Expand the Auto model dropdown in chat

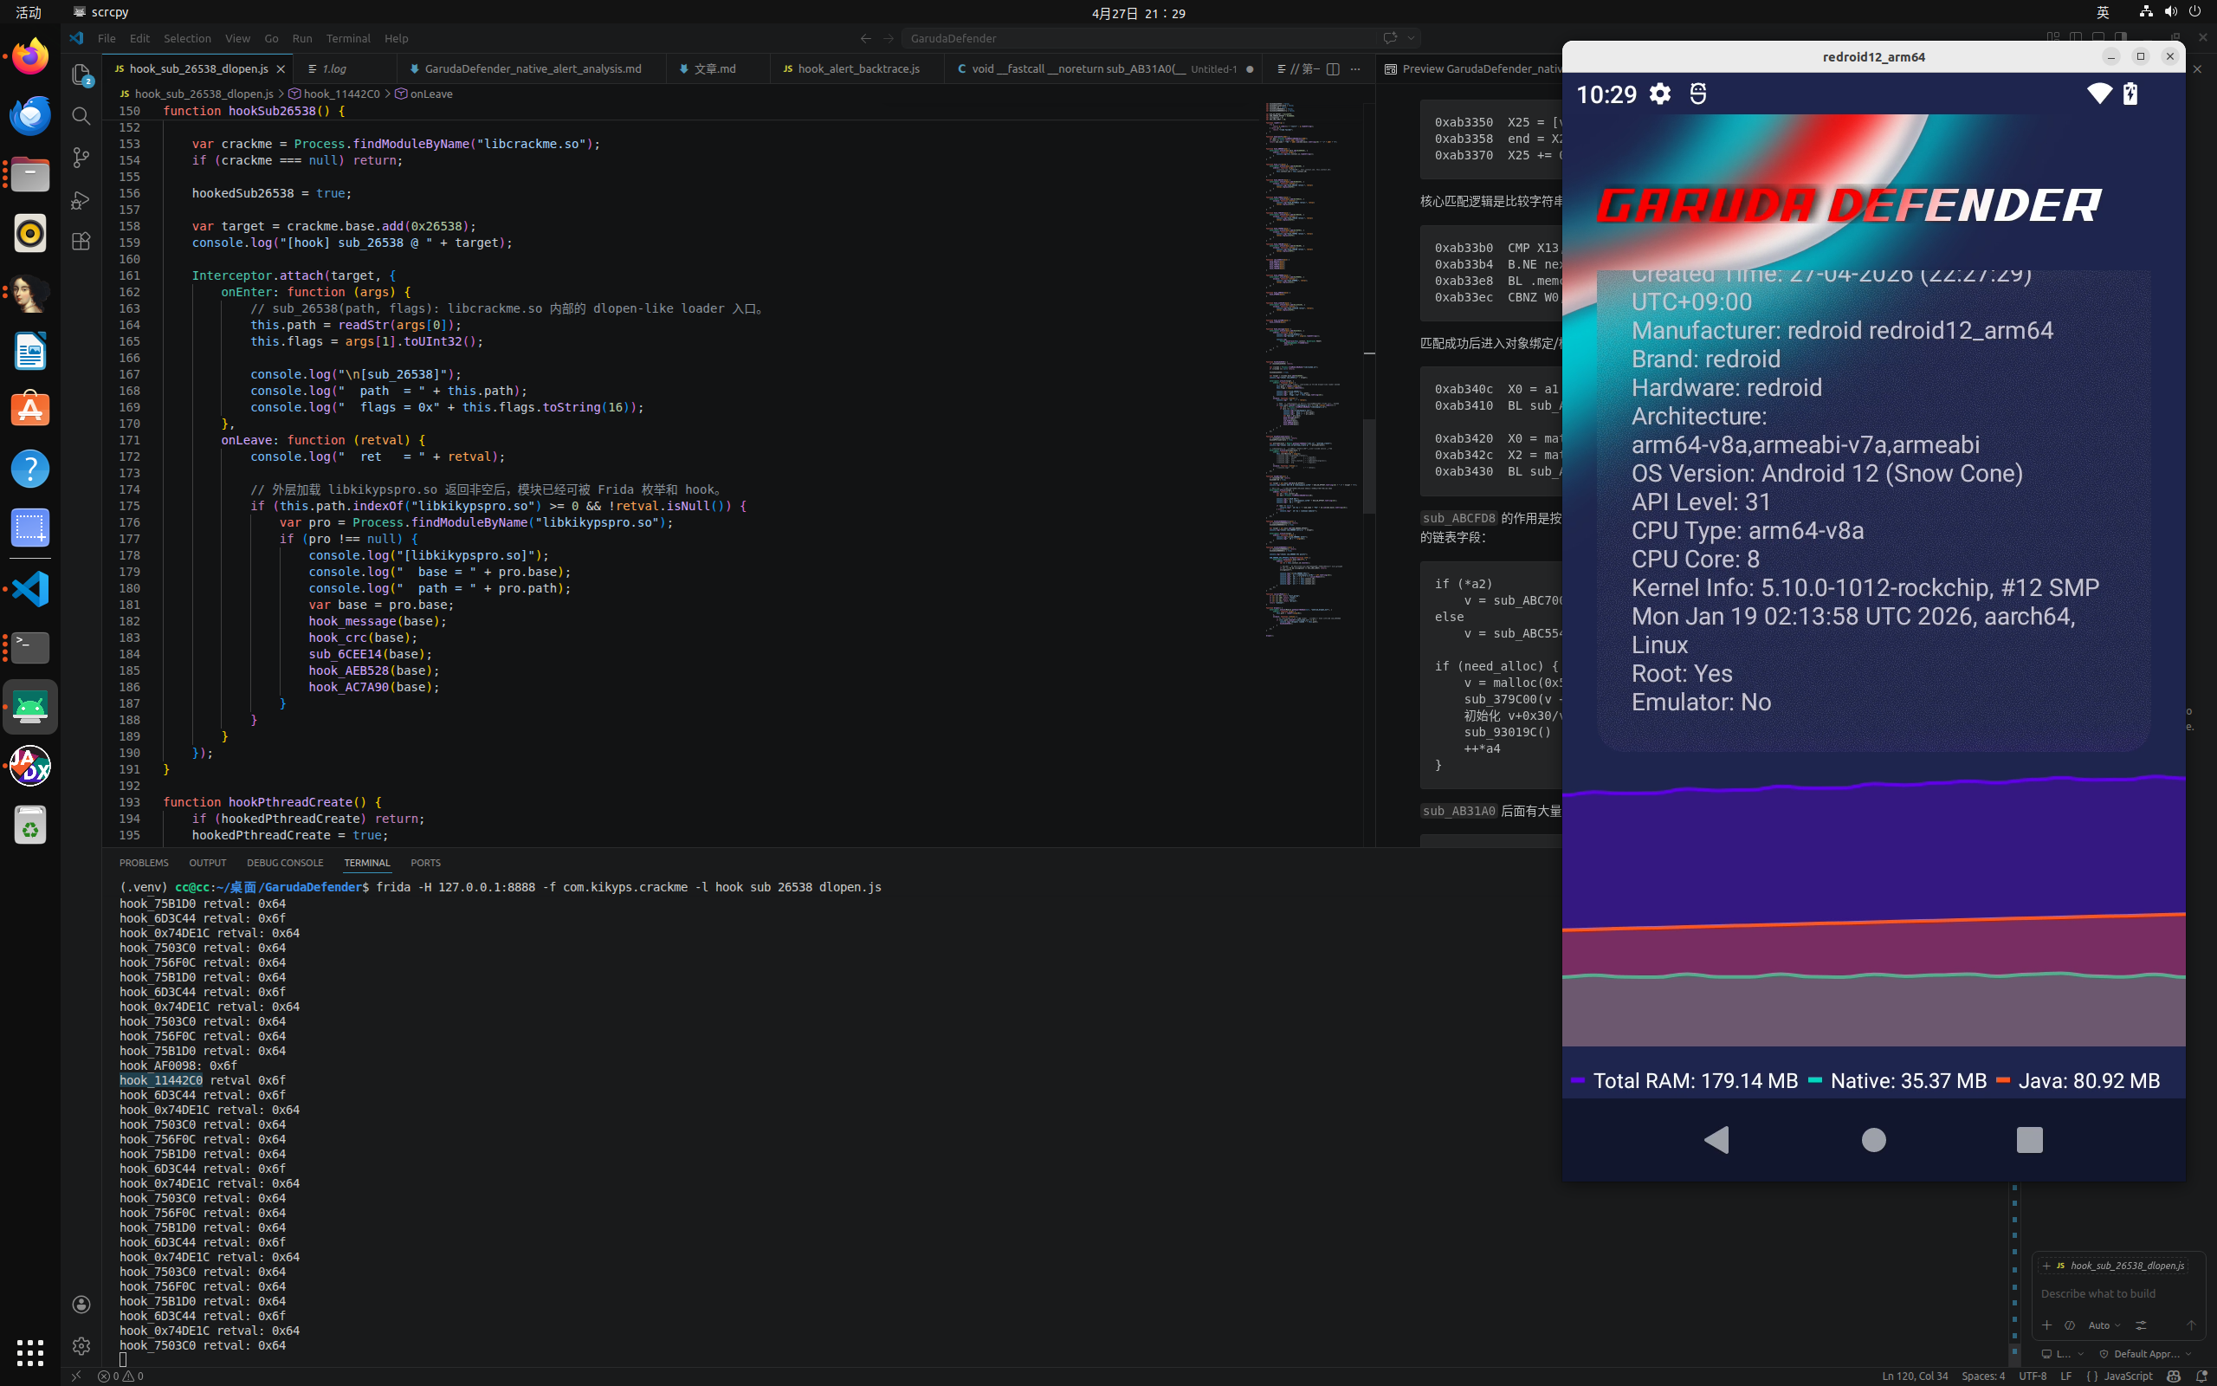(x=2104, y=1325)
